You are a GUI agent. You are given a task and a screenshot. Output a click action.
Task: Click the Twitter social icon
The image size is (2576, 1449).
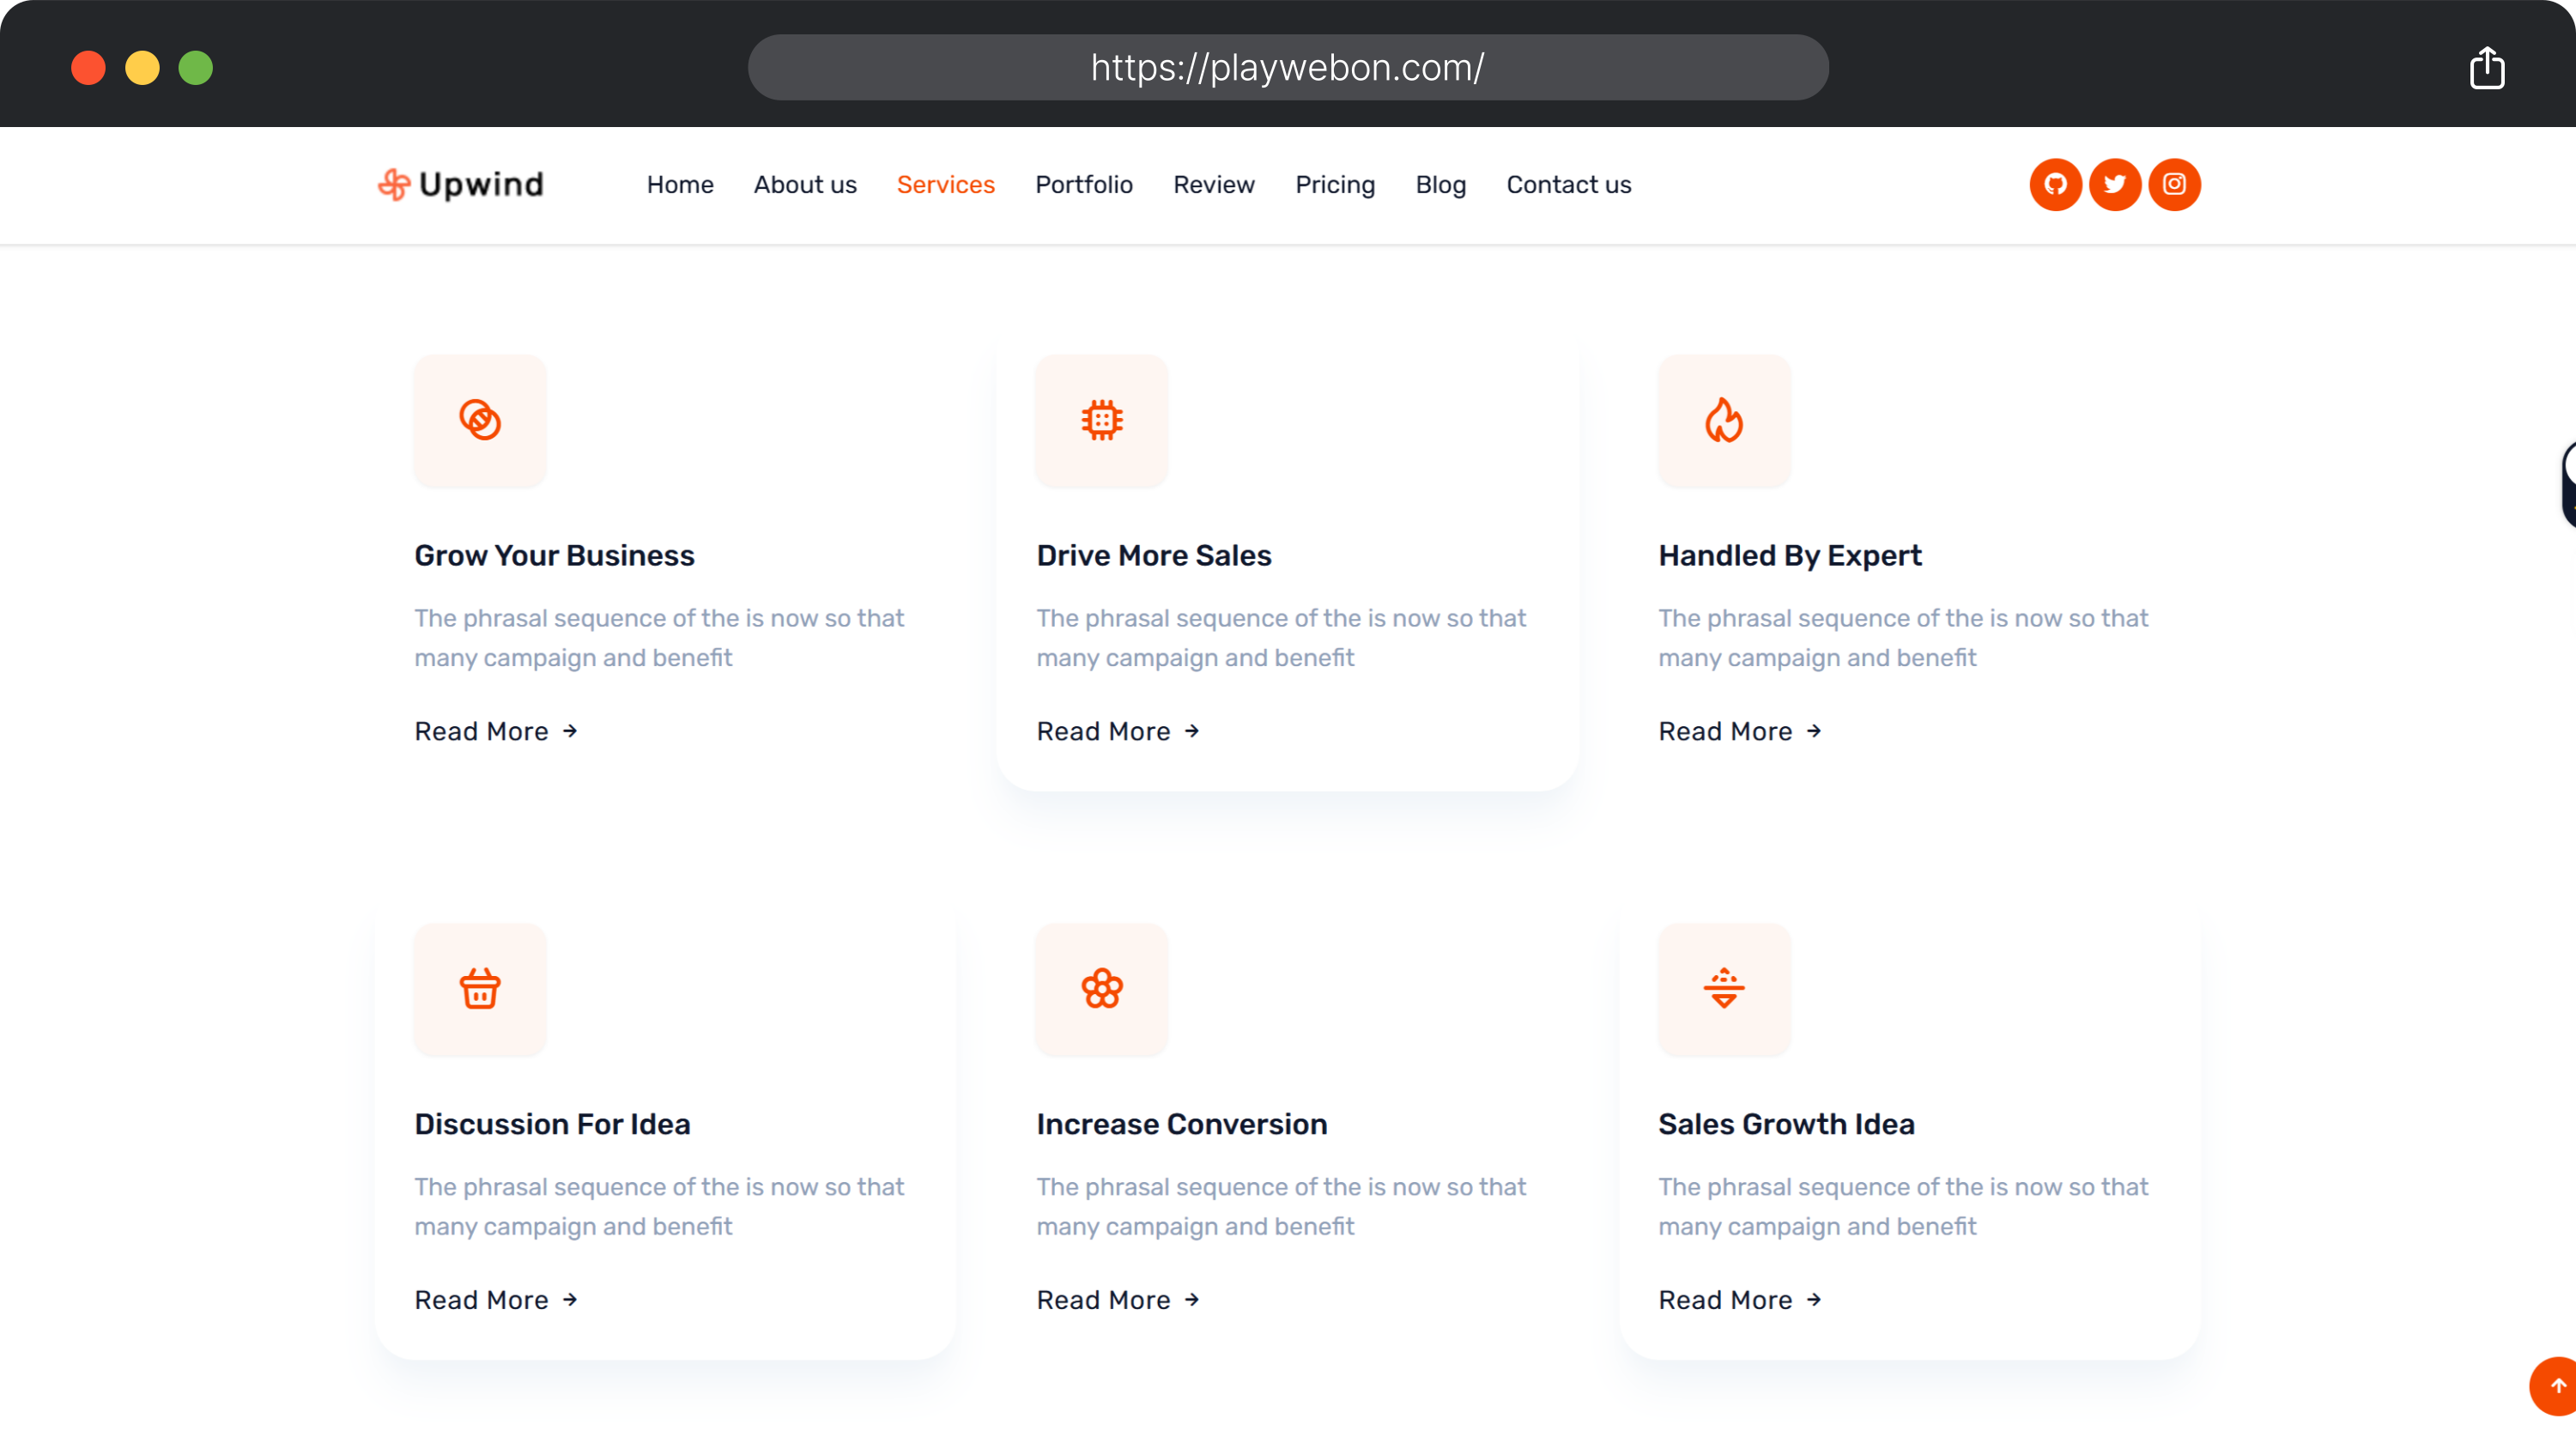click(x=2114, y=184)
